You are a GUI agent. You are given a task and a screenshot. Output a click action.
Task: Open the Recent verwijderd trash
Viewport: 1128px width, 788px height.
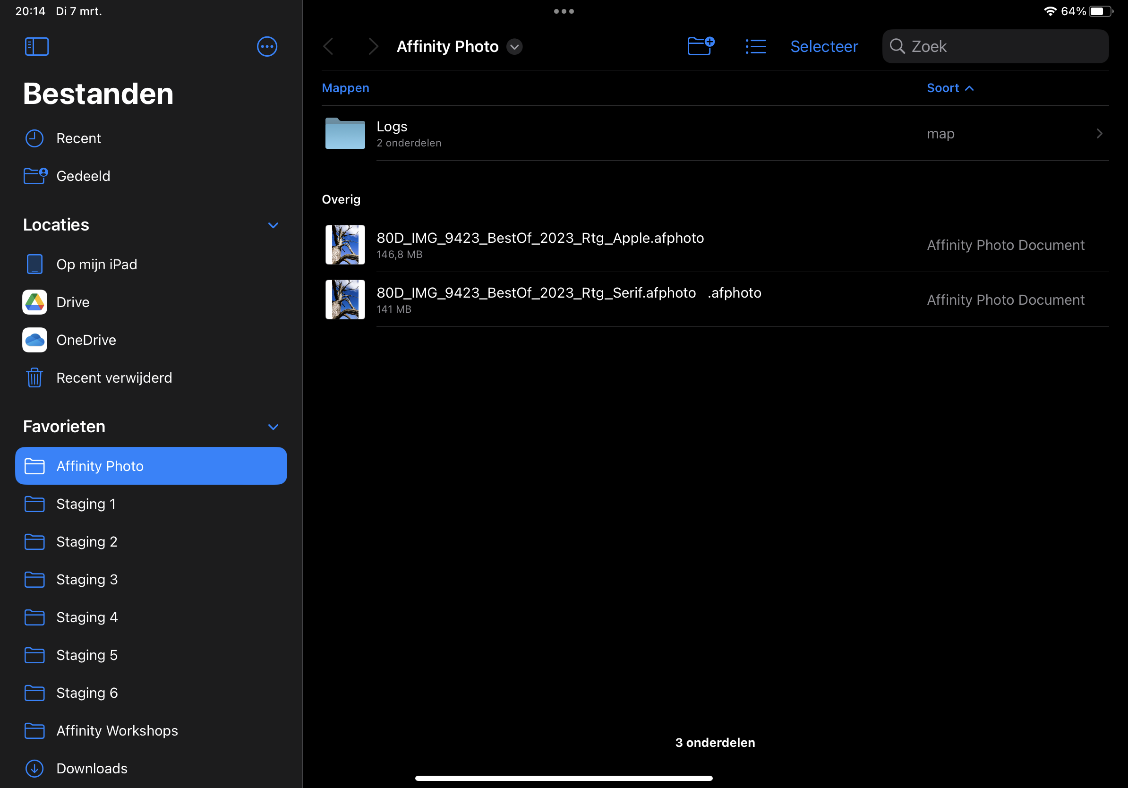point(151,378)
